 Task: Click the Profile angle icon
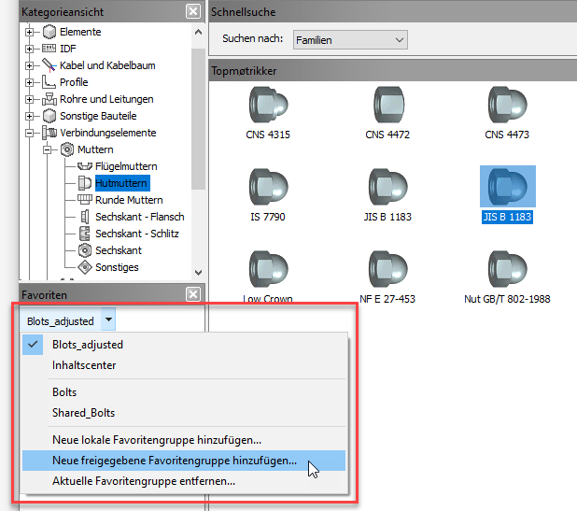pos(49,81)
